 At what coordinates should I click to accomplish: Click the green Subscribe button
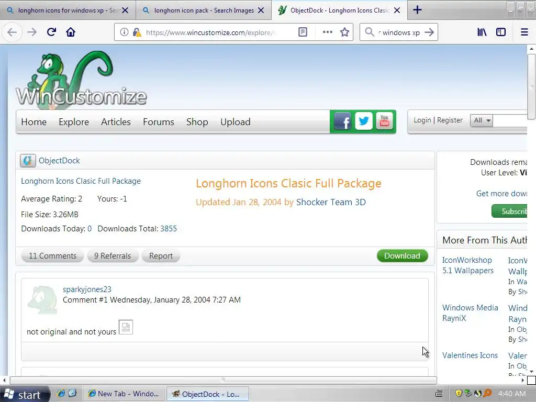click(509, 211)
